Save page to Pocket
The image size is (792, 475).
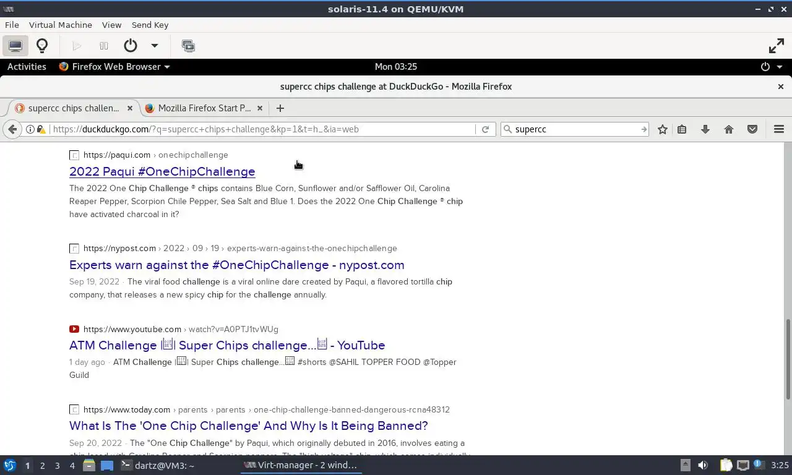click(x=752, y=129)
